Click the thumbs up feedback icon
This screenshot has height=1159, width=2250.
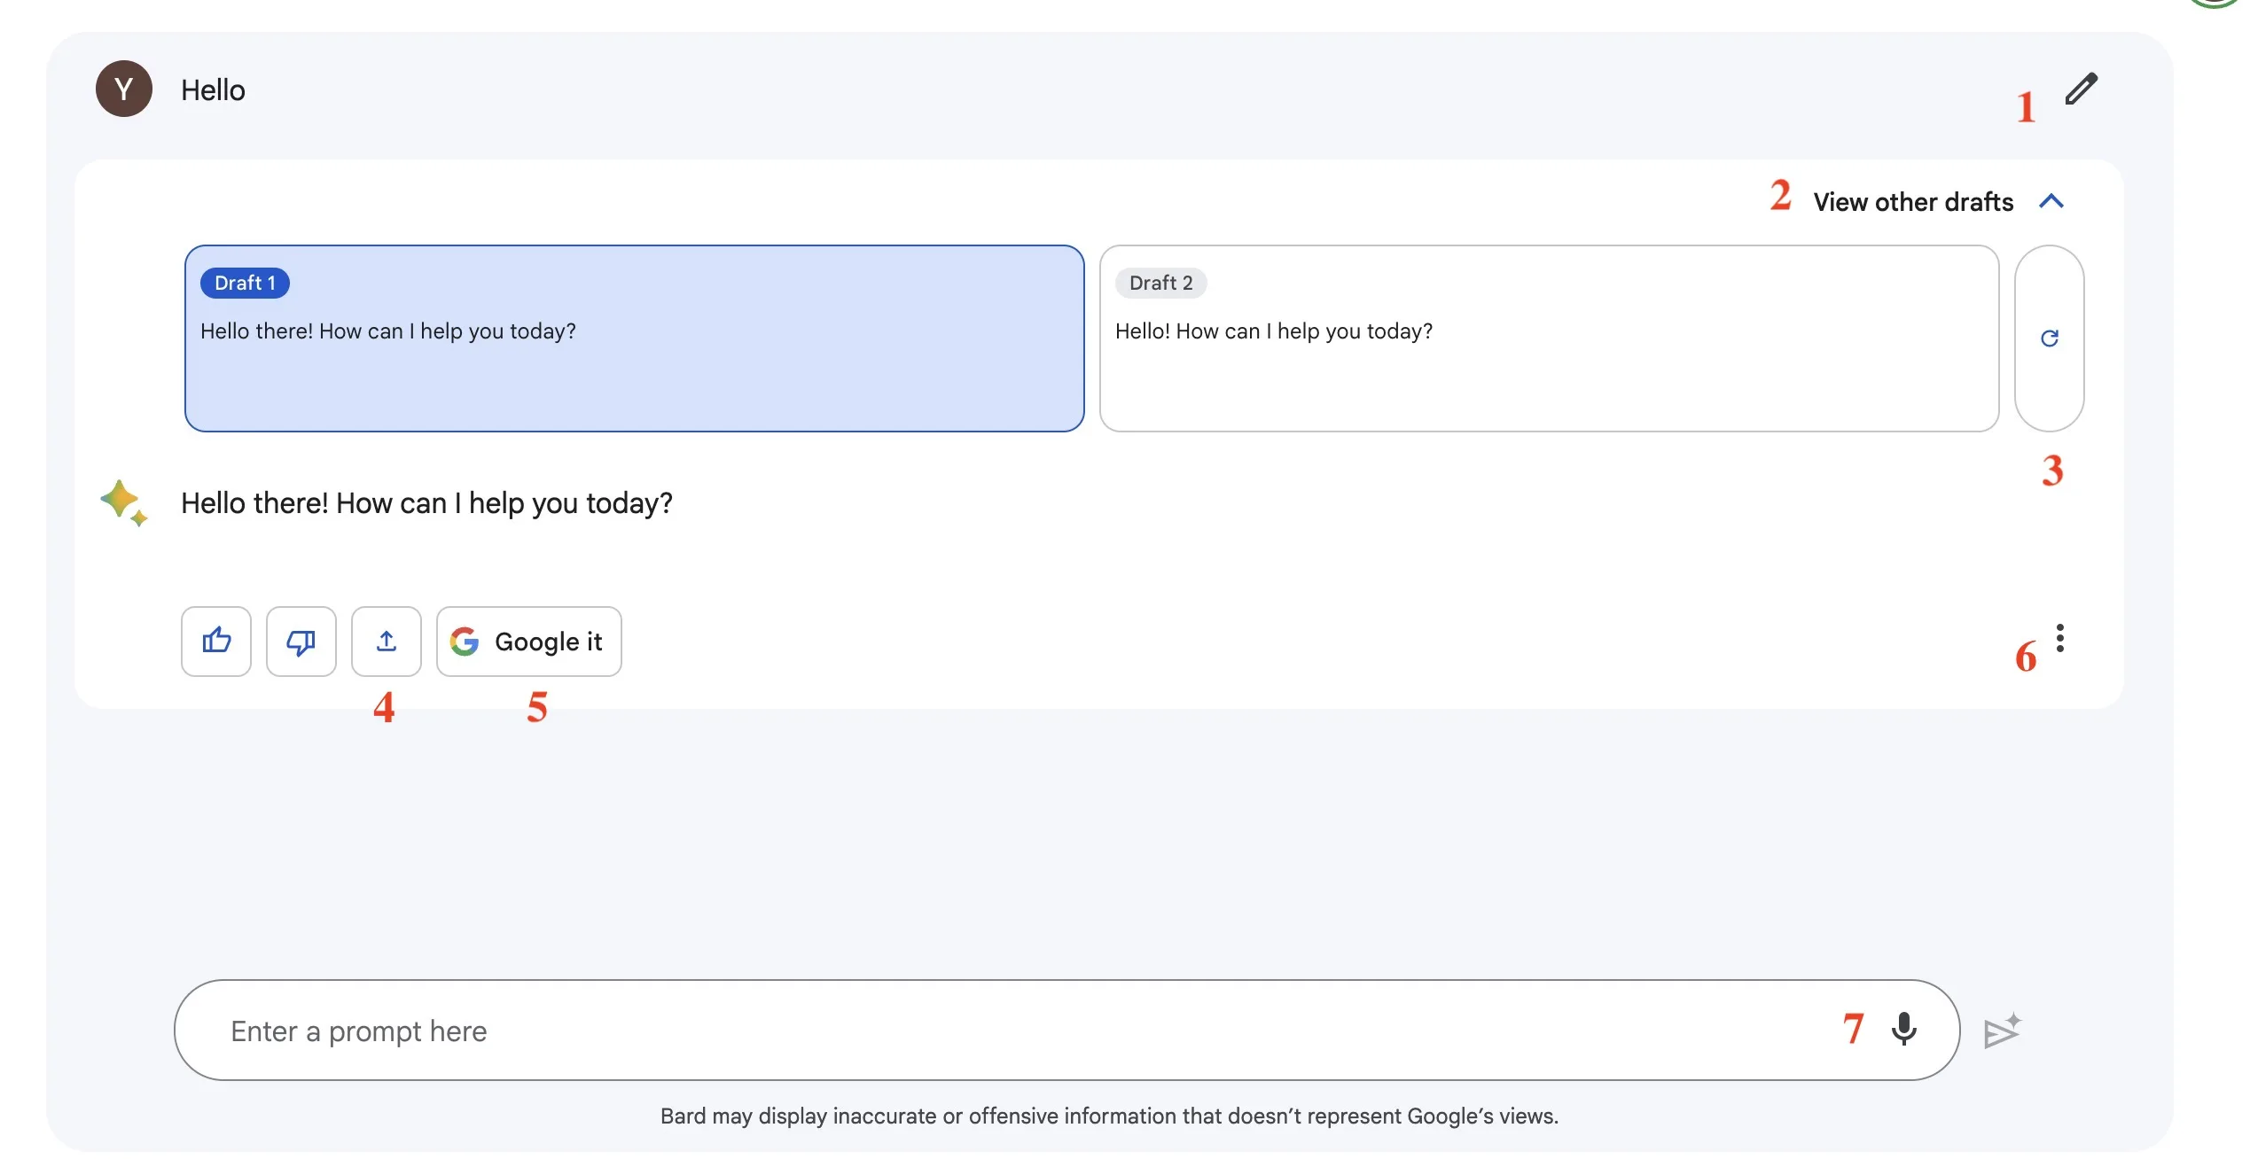tap(216, 641)
